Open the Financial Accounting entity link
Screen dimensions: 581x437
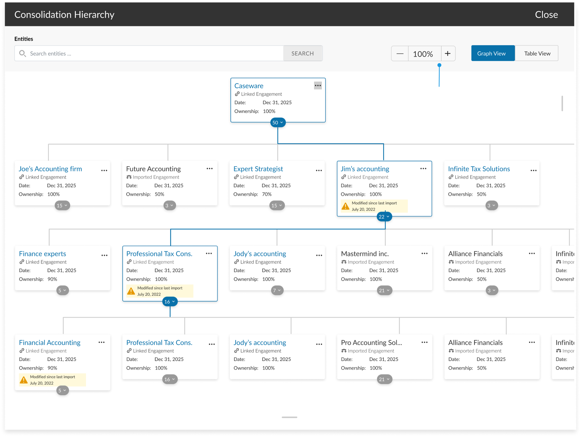click(x=50, y=342)
